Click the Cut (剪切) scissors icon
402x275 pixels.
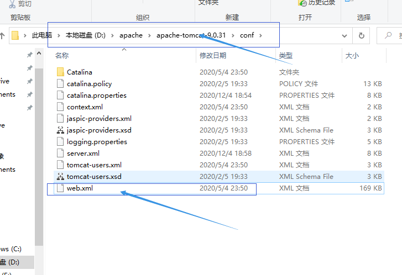[12, 4]
